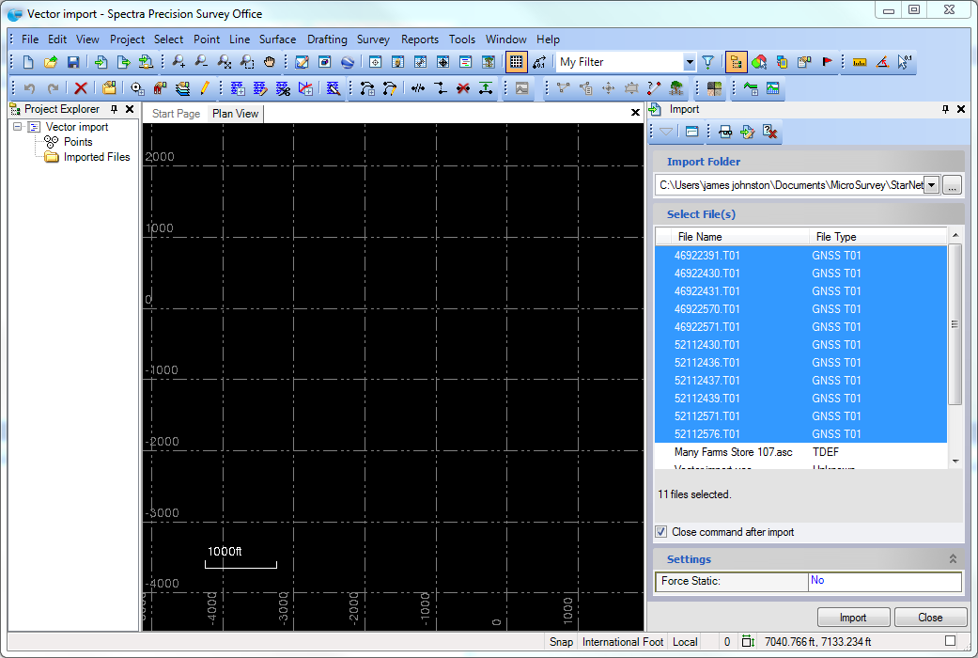Uncheck Close command after import

(661, 532)
